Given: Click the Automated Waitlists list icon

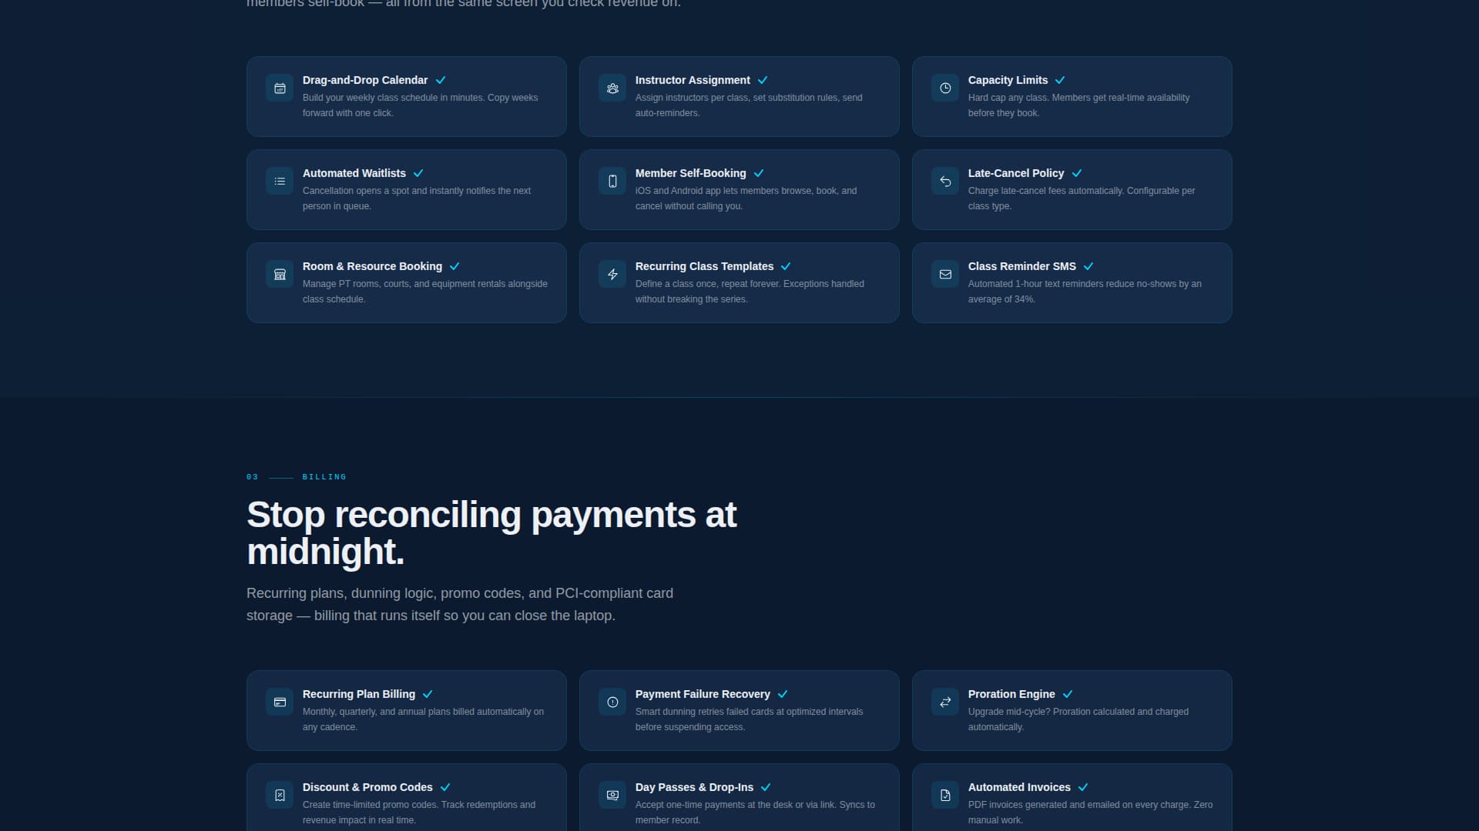Looking at the screenshot, I should pos(280,182).
